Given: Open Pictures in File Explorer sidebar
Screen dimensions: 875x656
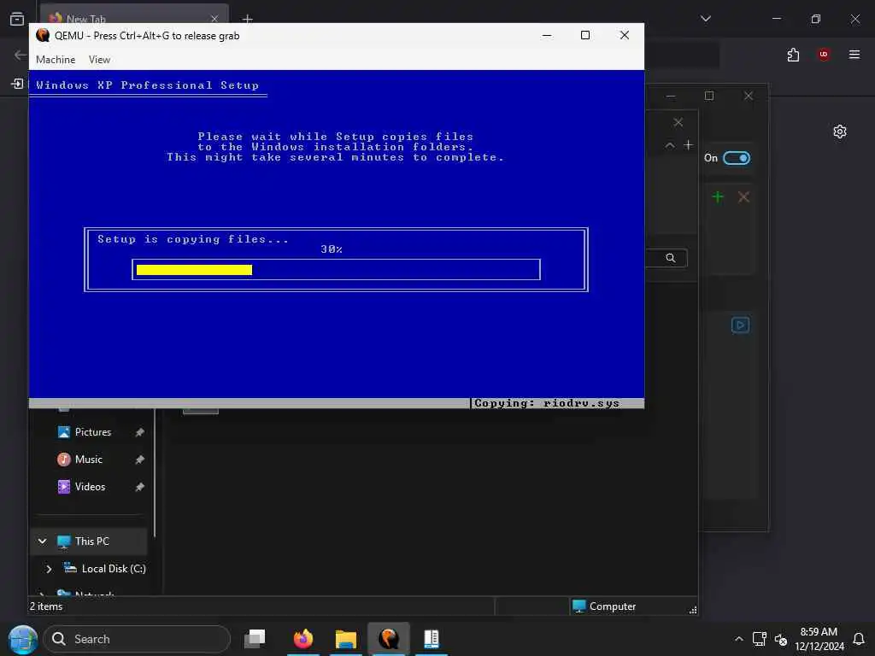Looking at the screenshot, I should coord(92,432).
